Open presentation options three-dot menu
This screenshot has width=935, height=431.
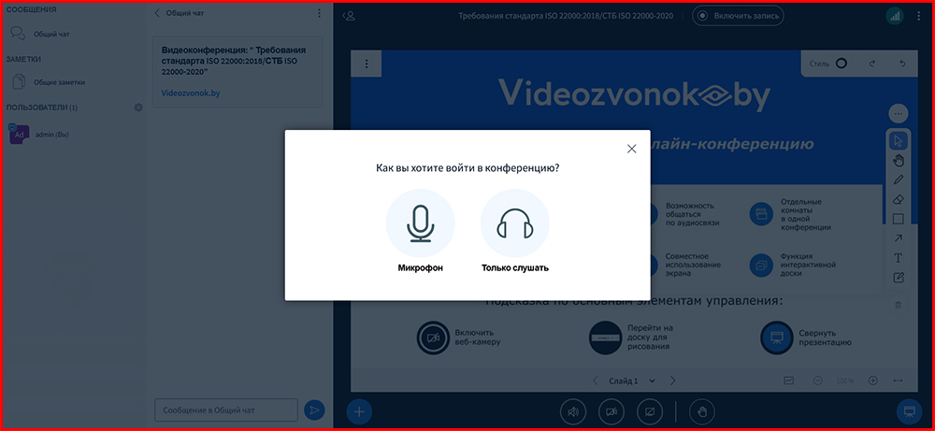[x=367, y=64]
